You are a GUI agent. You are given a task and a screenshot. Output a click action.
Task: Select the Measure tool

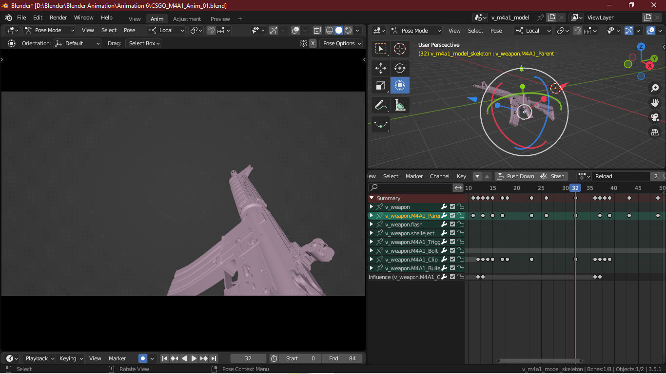click(x=399, y=104)
